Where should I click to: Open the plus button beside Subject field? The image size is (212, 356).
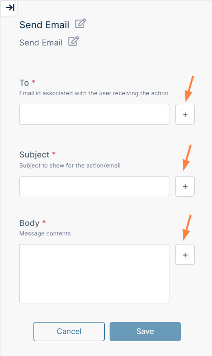(x=185, y=187)
